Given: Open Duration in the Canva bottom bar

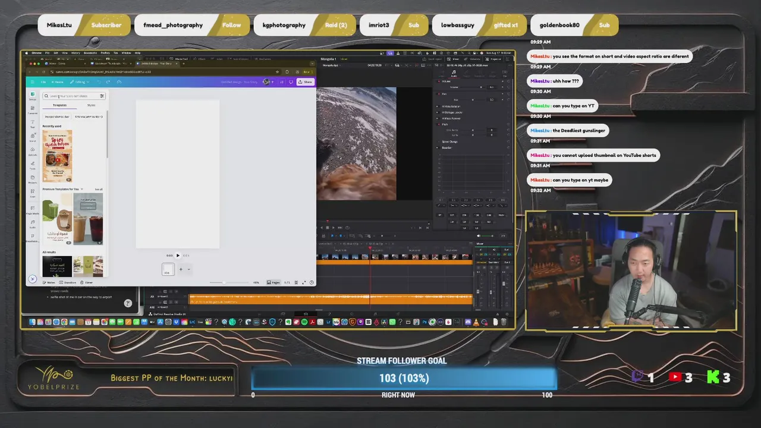Looking at the screenshot, I should (68, 282).
